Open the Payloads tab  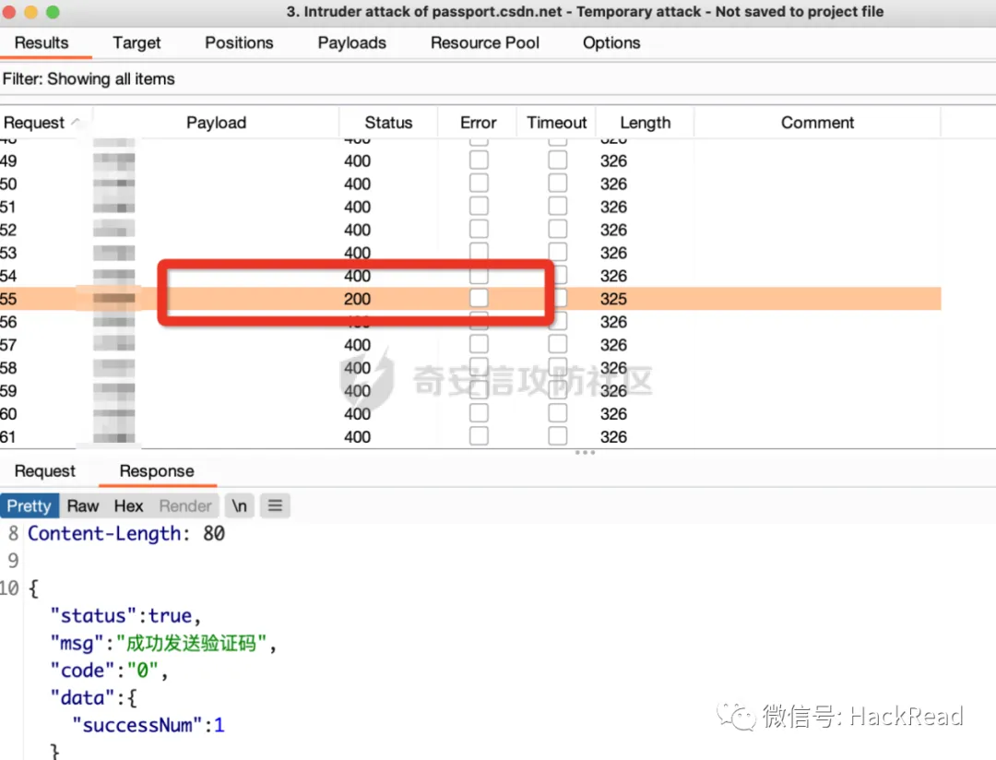coord(351,42)
